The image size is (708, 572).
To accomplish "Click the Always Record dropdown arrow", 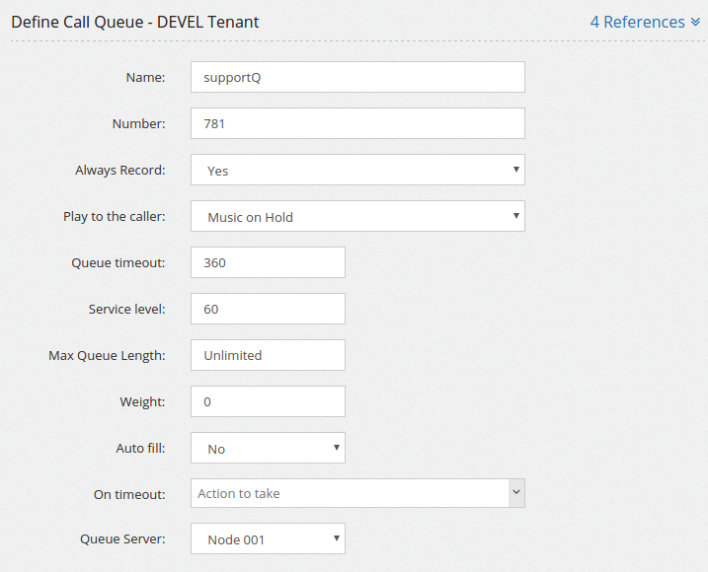I will pos(516,170).
